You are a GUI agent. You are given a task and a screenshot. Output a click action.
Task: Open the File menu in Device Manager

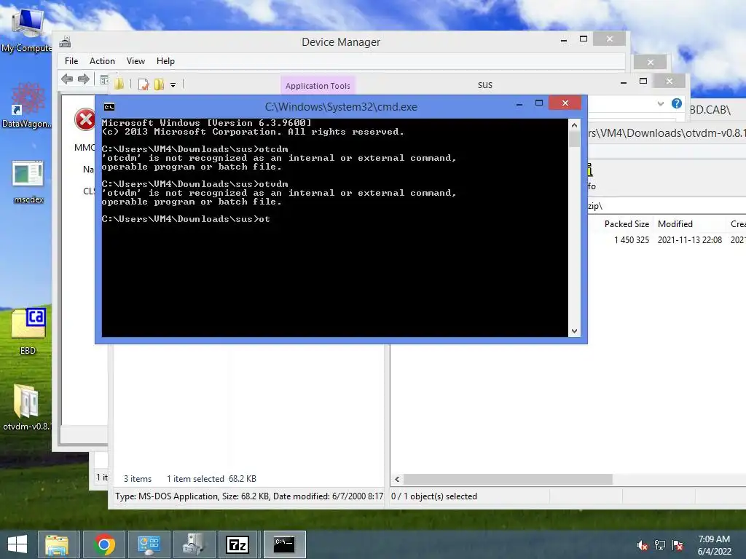click(x=71, y=61)
